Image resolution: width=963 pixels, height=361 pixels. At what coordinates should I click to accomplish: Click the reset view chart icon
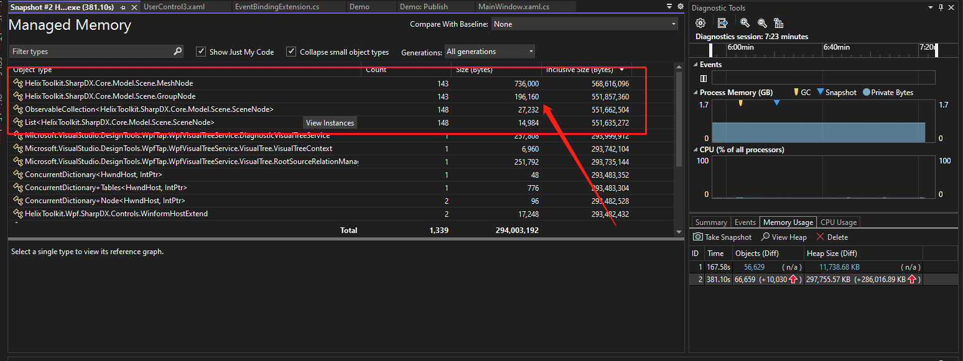pos(778,22)
